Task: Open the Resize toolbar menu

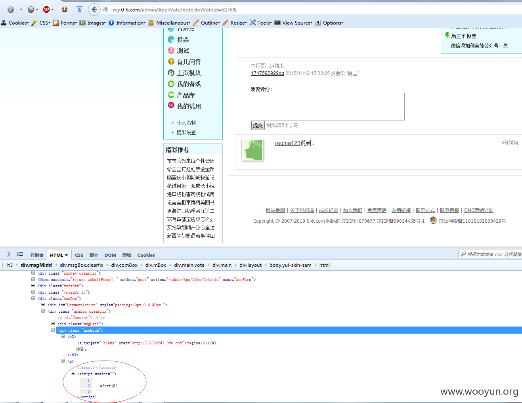Action: [235, 23]
